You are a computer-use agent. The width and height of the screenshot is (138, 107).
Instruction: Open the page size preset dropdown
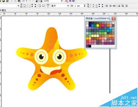[x=18, y=6]
